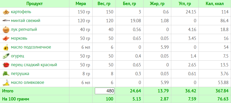Open the масло оливковое product link
Screen dimensions: 231x103
click(27, 83)
